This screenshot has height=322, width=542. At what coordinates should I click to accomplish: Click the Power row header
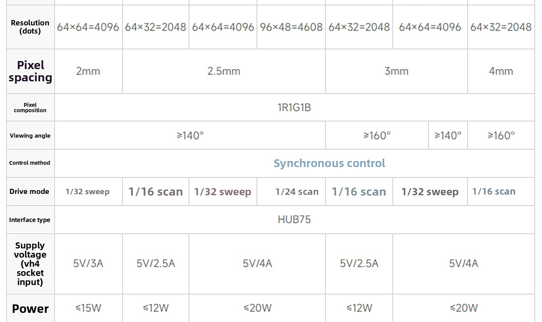click(x=30, y=309)
